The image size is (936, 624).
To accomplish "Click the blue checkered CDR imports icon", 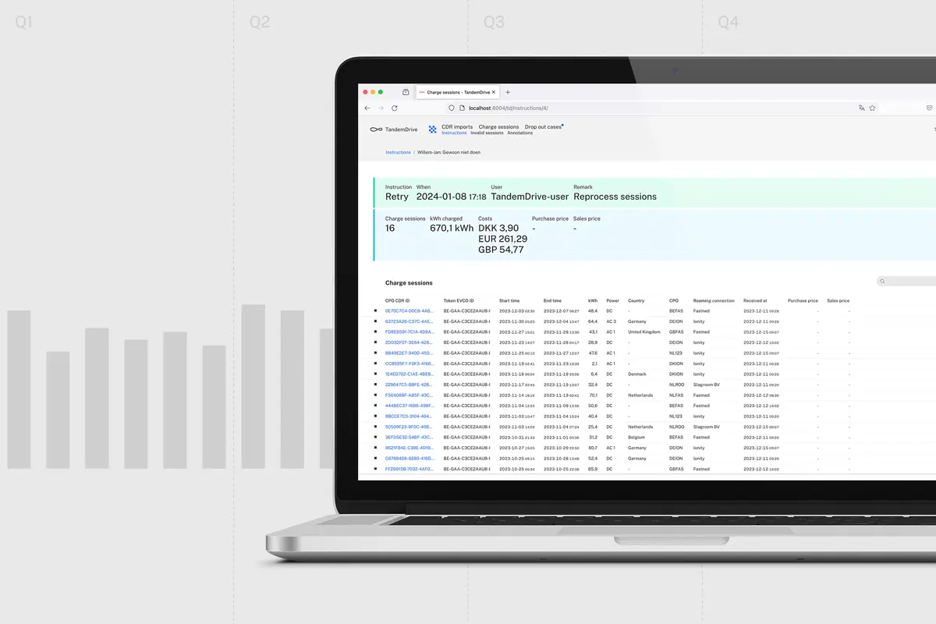I will click(x=433, y=129).
